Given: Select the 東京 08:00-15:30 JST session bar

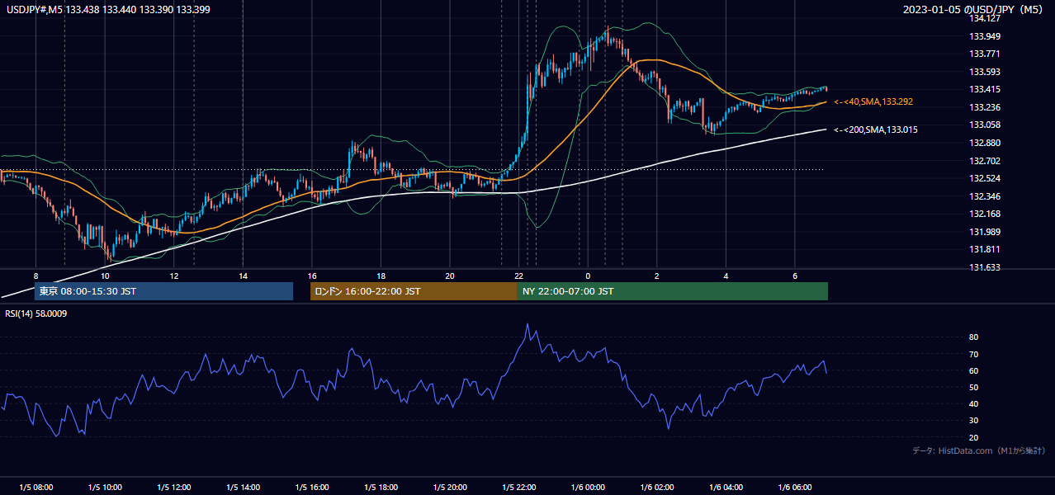Looking at the screenshot, I should [x=163, y=291].
